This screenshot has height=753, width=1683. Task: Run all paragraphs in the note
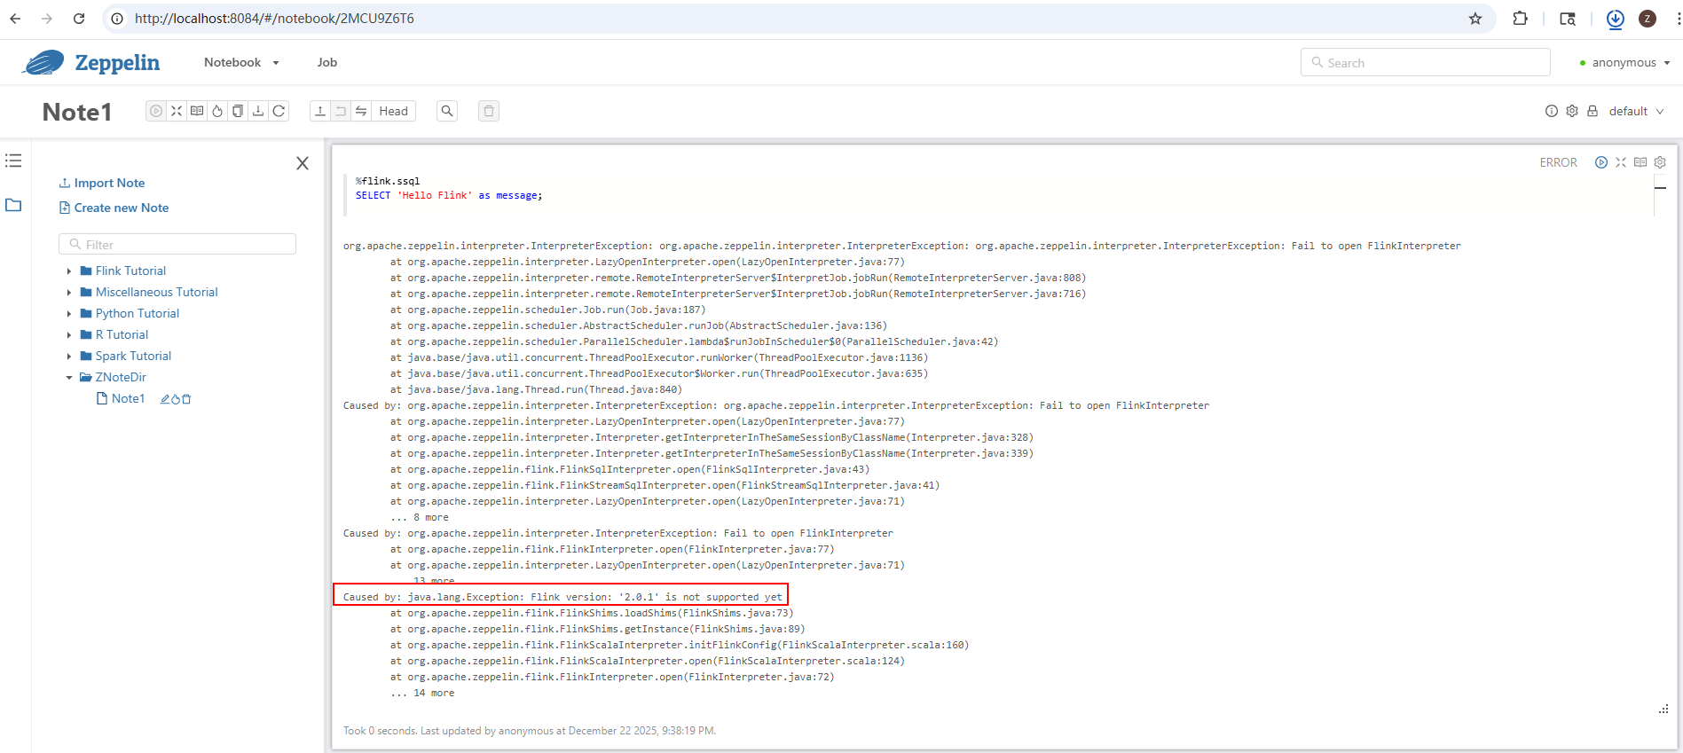coord(156,111)
